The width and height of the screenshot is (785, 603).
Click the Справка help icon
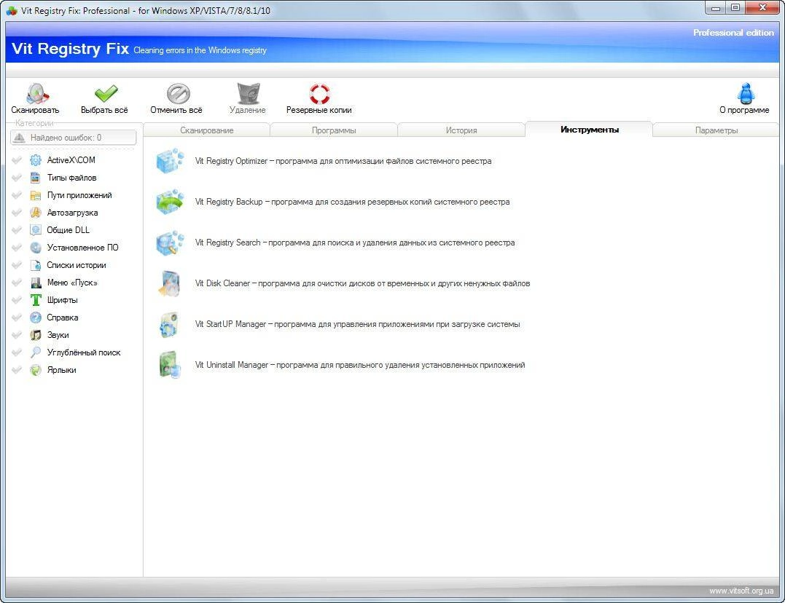(36, 318)
